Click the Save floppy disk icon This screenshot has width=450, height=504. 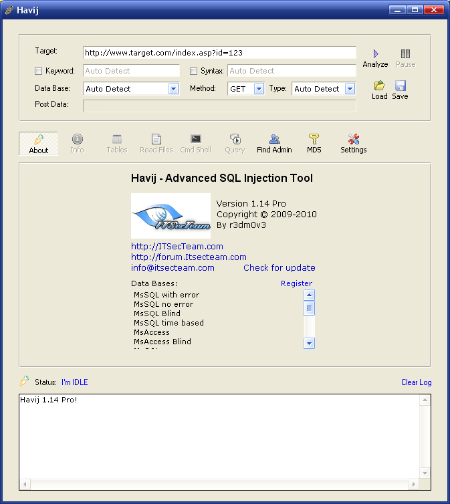point(400,86)
